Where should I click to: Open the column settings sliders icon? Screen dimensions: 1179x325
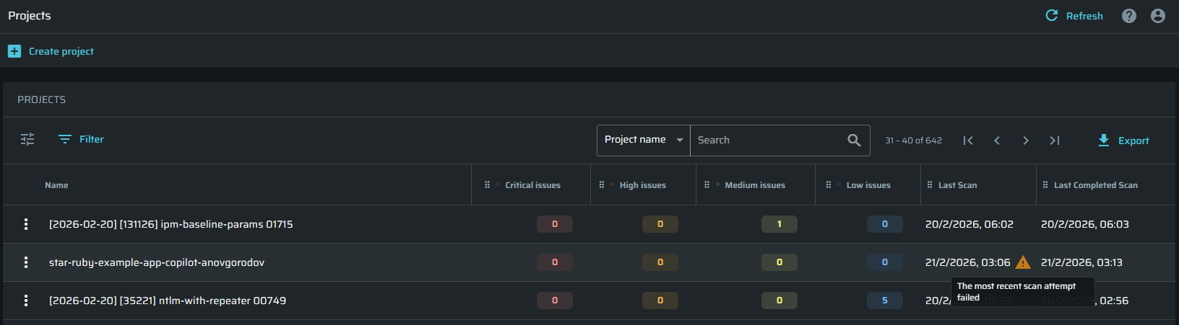(x=27, y=139)
